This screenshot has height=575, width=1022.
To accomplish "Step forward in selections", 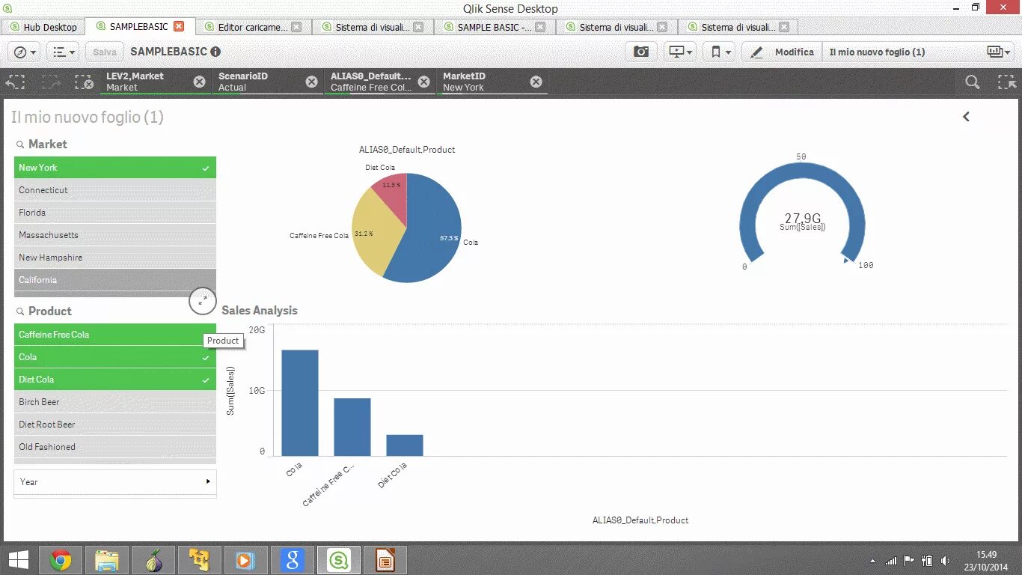I will point(51,82).
